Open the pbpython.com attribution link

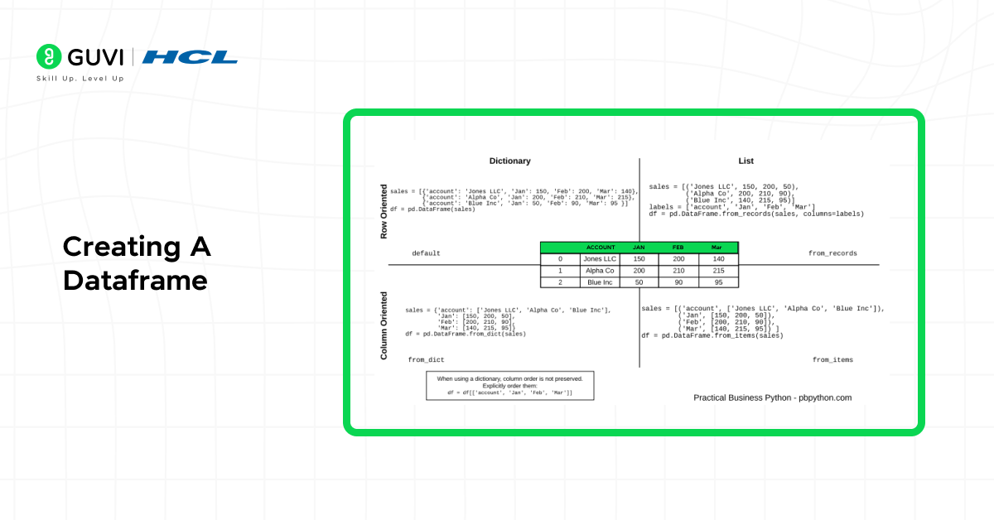[773, 397]
